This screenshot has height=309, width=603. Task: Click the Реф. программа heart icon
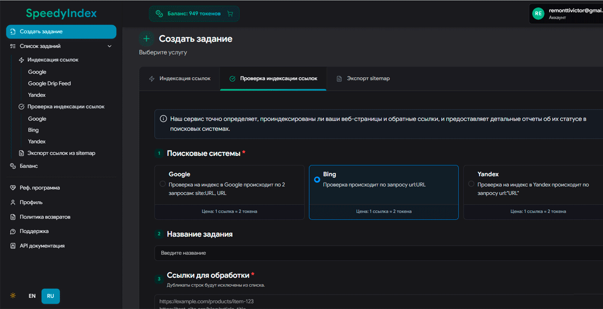12,187
